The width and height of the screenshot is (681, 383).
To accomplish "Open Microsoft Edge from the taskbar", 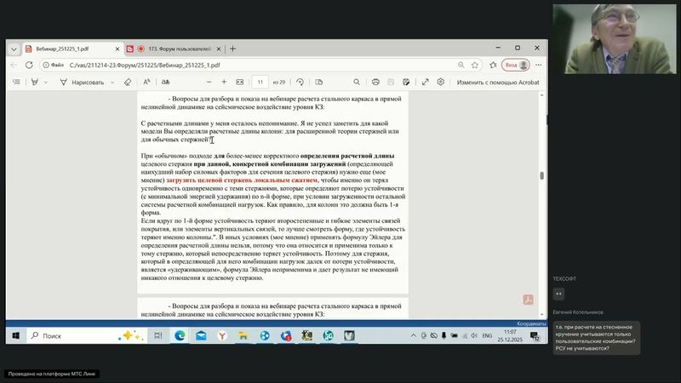I will coord(180,335).
